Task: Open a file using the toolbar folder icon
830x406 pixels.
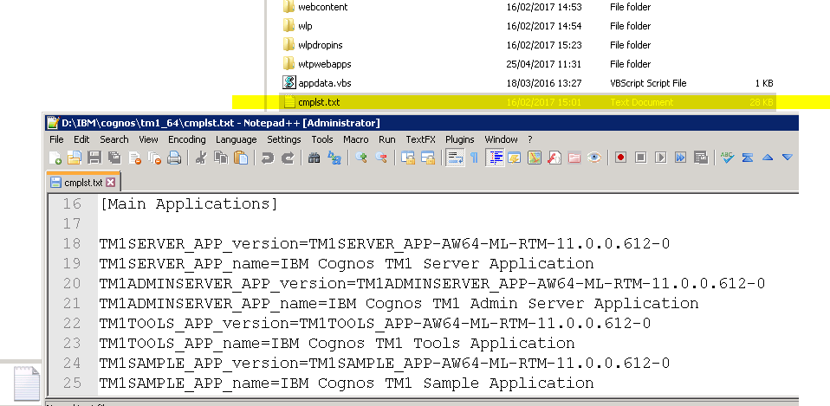Action: [75, 158]
